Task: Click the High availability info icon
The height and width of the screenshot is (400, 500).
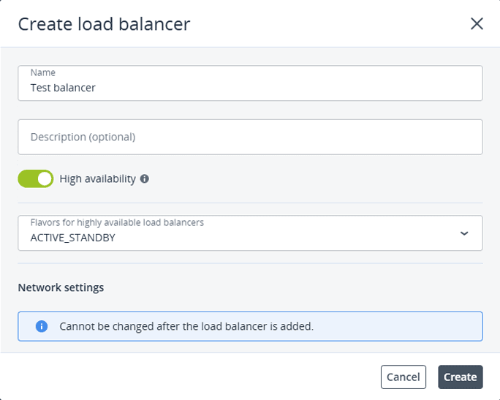Action: tap(145, 178)
